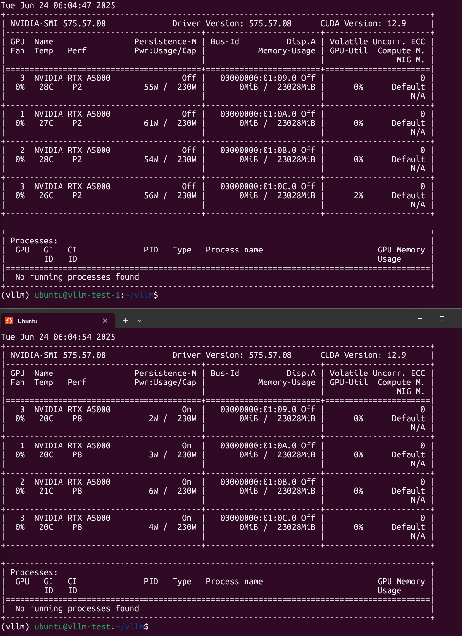This screenshot has width=462, height=636.
Task: Click the '61W' power usage value
Action: tap(151, 123)
